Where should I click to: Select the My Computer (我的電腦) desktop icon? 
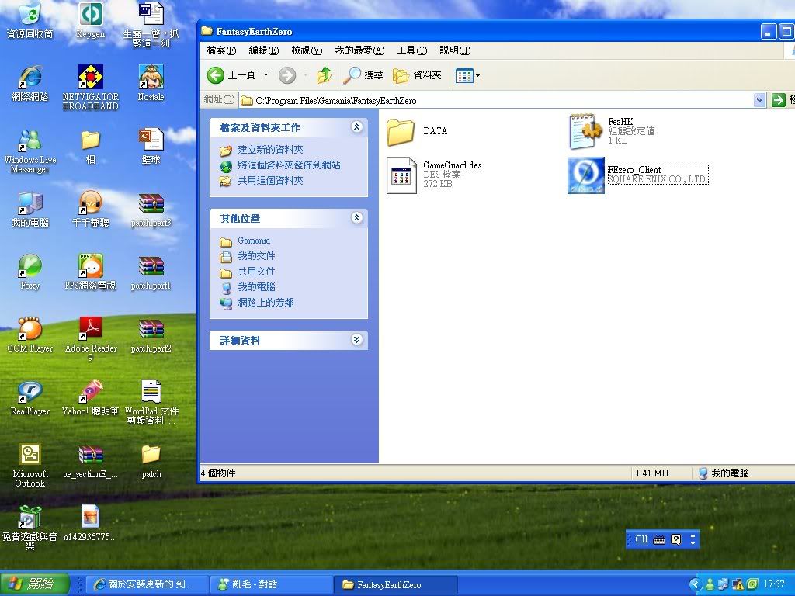pyautogui.click(x=30, y=210)
